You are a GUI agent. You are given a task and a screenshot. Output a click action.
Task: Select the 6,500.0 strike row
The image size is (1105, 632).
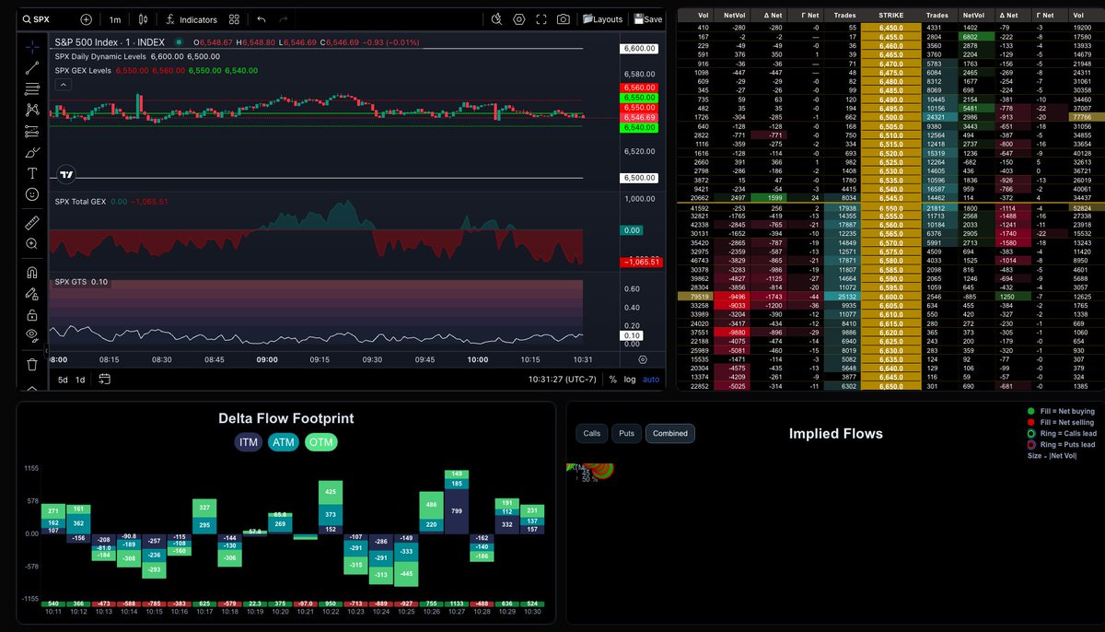pyautogui.click(x=890, y=118)
